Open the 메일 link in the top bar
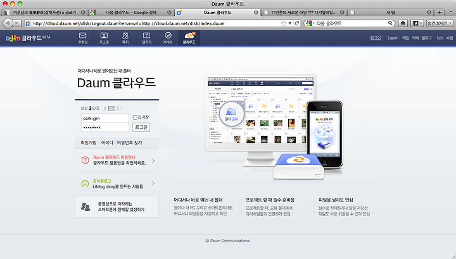The height and width of the screenshot is (259, 456). (405, 38)
